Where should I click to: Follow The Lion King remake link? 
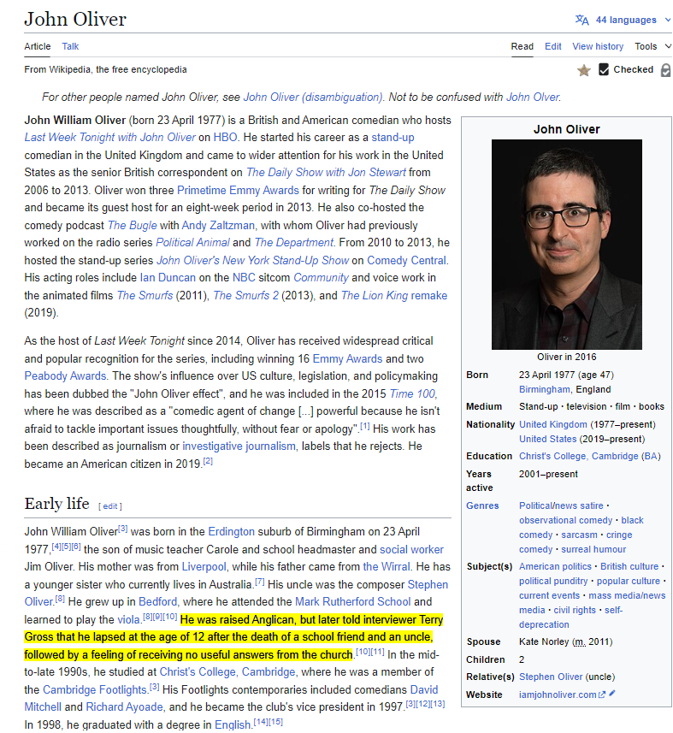pos(394,295)
